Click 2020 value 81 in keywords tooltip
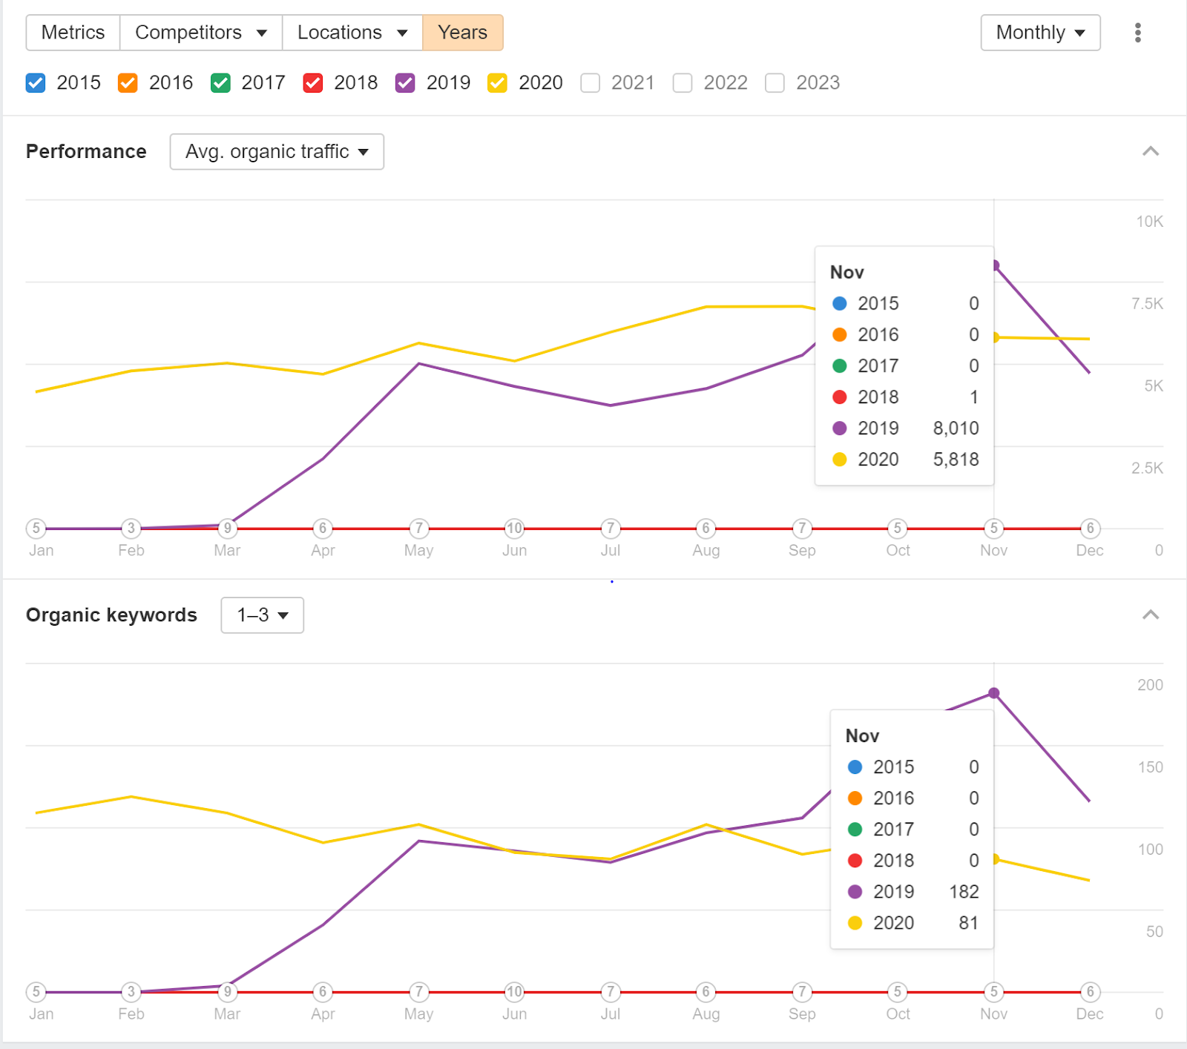 coord(968,923)
